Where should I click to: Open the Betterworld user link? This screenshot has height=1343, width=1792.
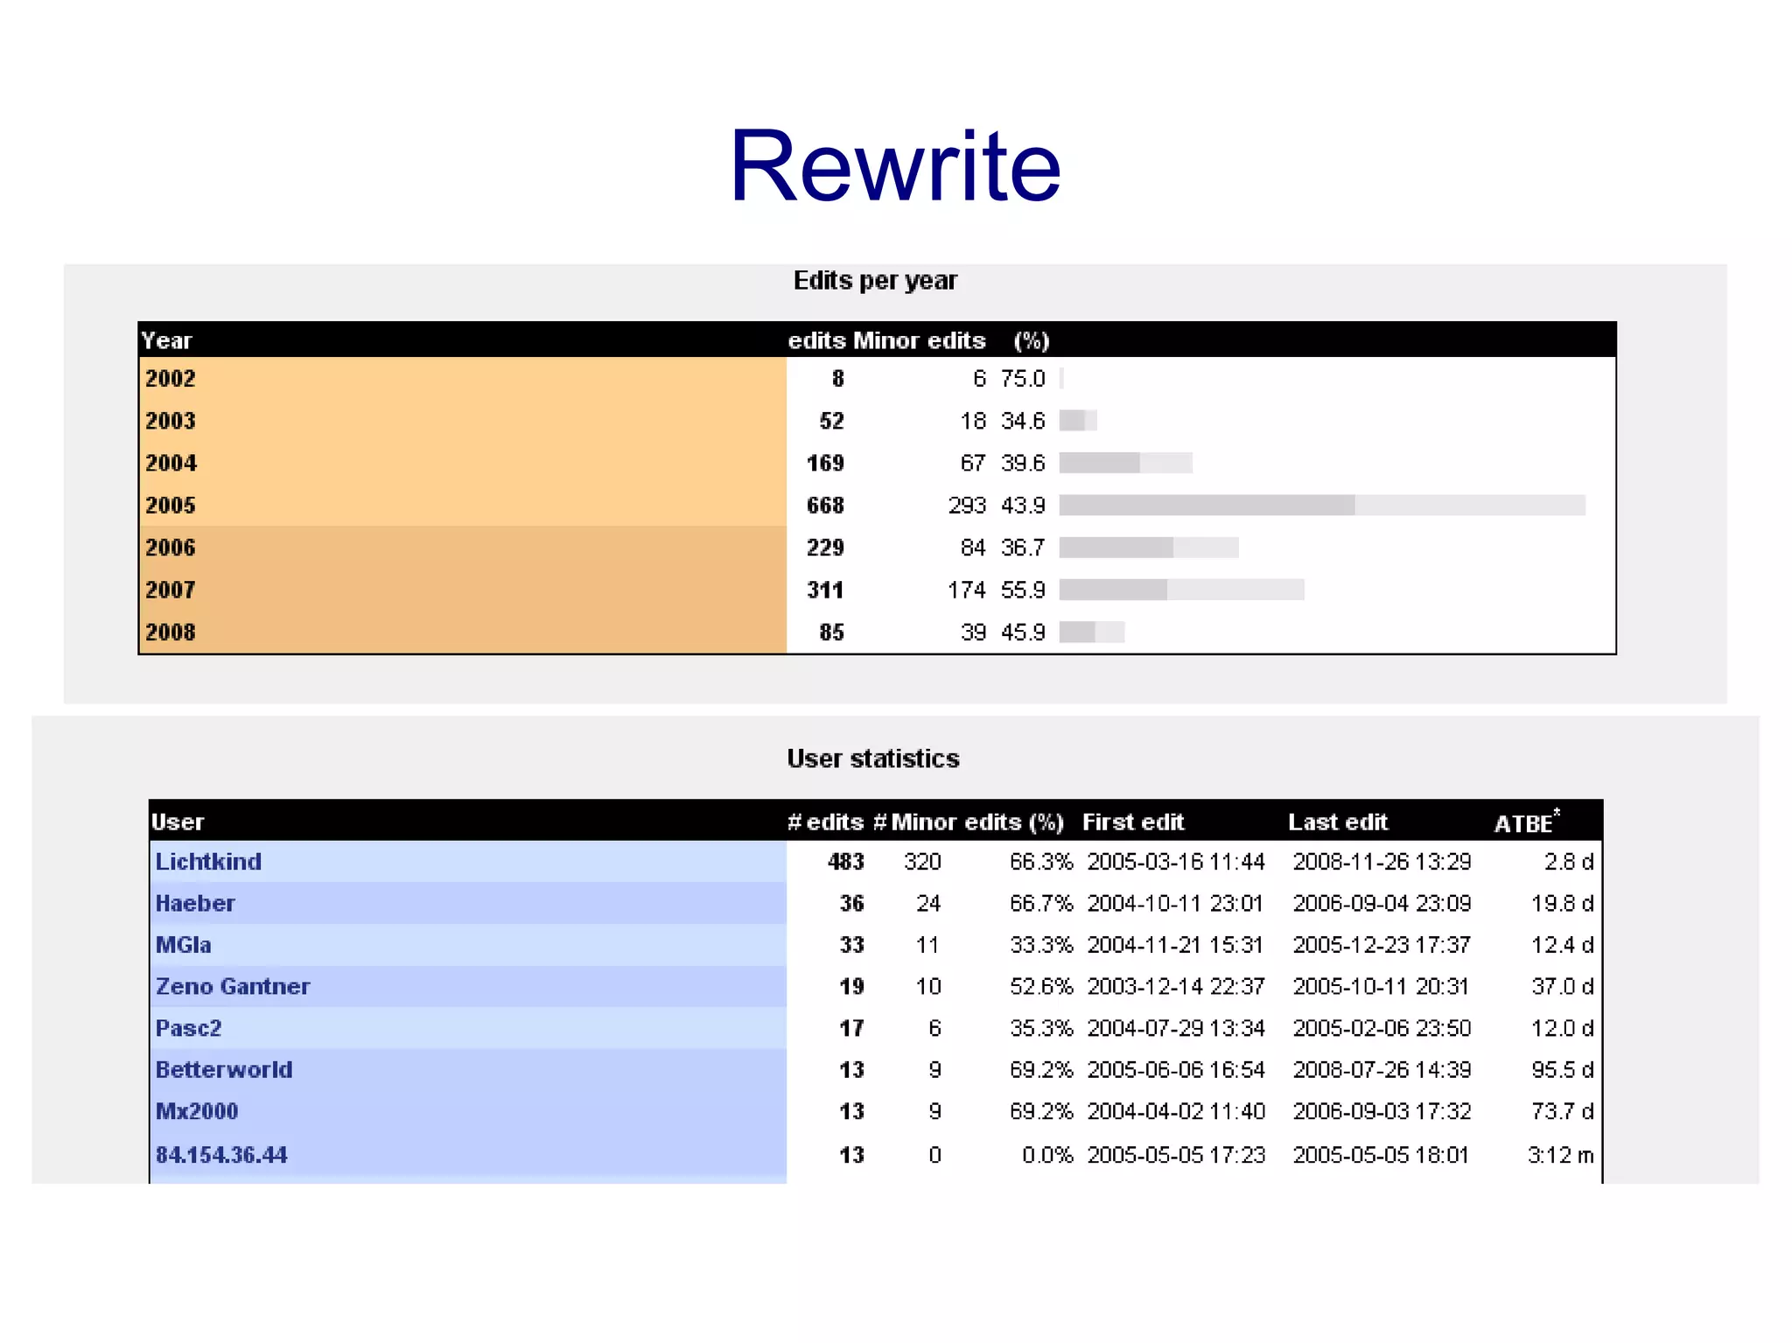click(224, 1069)
